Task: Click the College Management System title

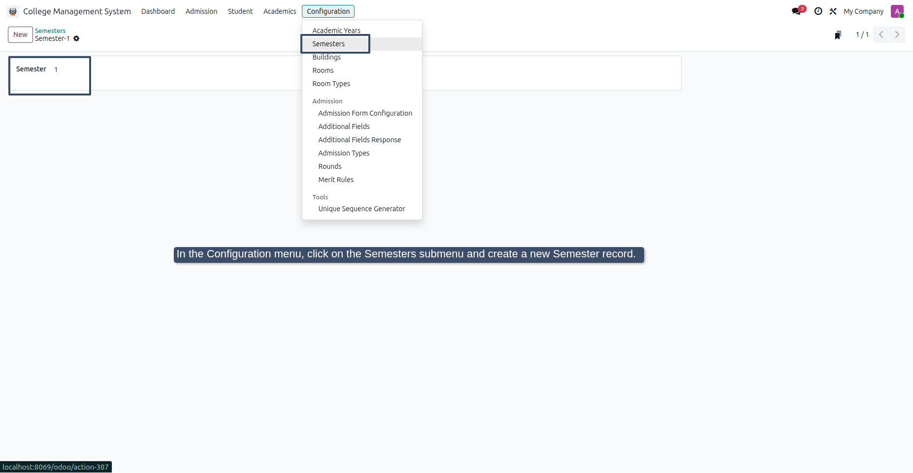Action: [x=77, y=11]
